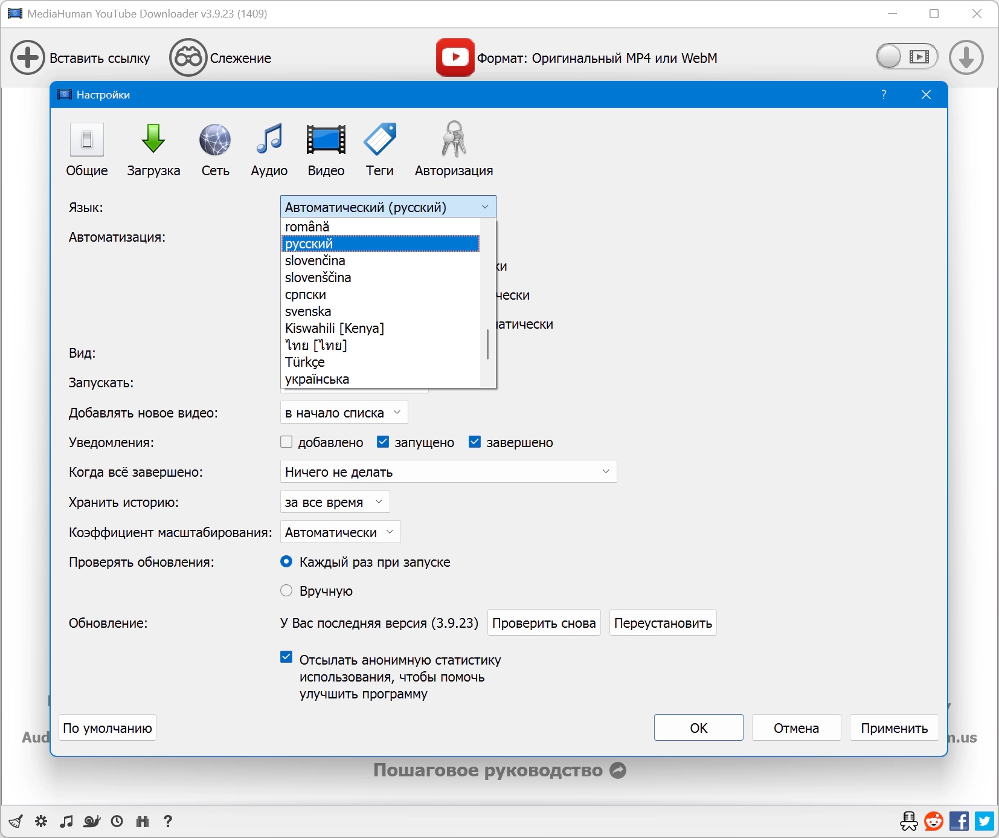Uncheck the завершено notification checkbox
Image resolution: width=999 pixels, height=838 pixels.
click(475, 442)
